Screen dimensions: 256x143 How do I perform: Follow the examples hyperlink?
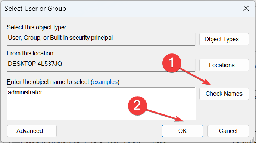[x=105, y=82]
